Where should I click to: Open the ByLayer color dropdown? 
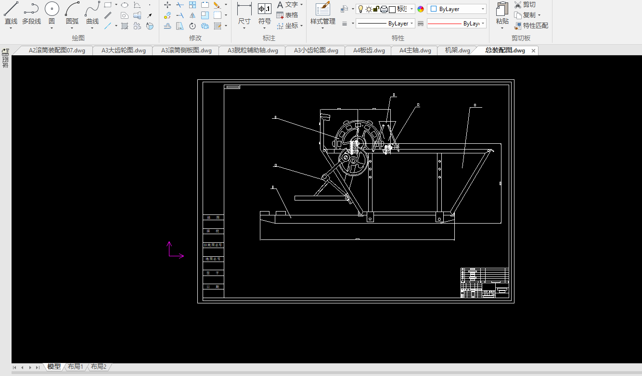point(456,9)
